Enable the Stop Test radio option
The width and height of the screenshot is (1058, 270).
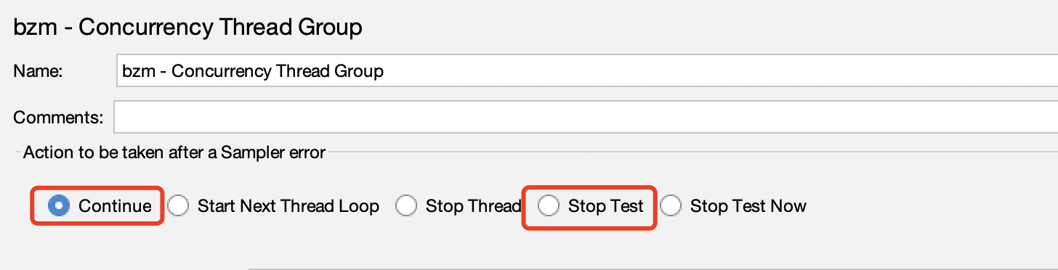[549, 206]
